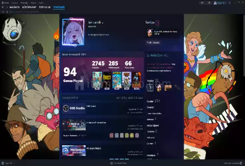This screenshot has height=166, width=245.
Task: Select the first badge in Rozetler row
Action: click(x=150, y=88)
